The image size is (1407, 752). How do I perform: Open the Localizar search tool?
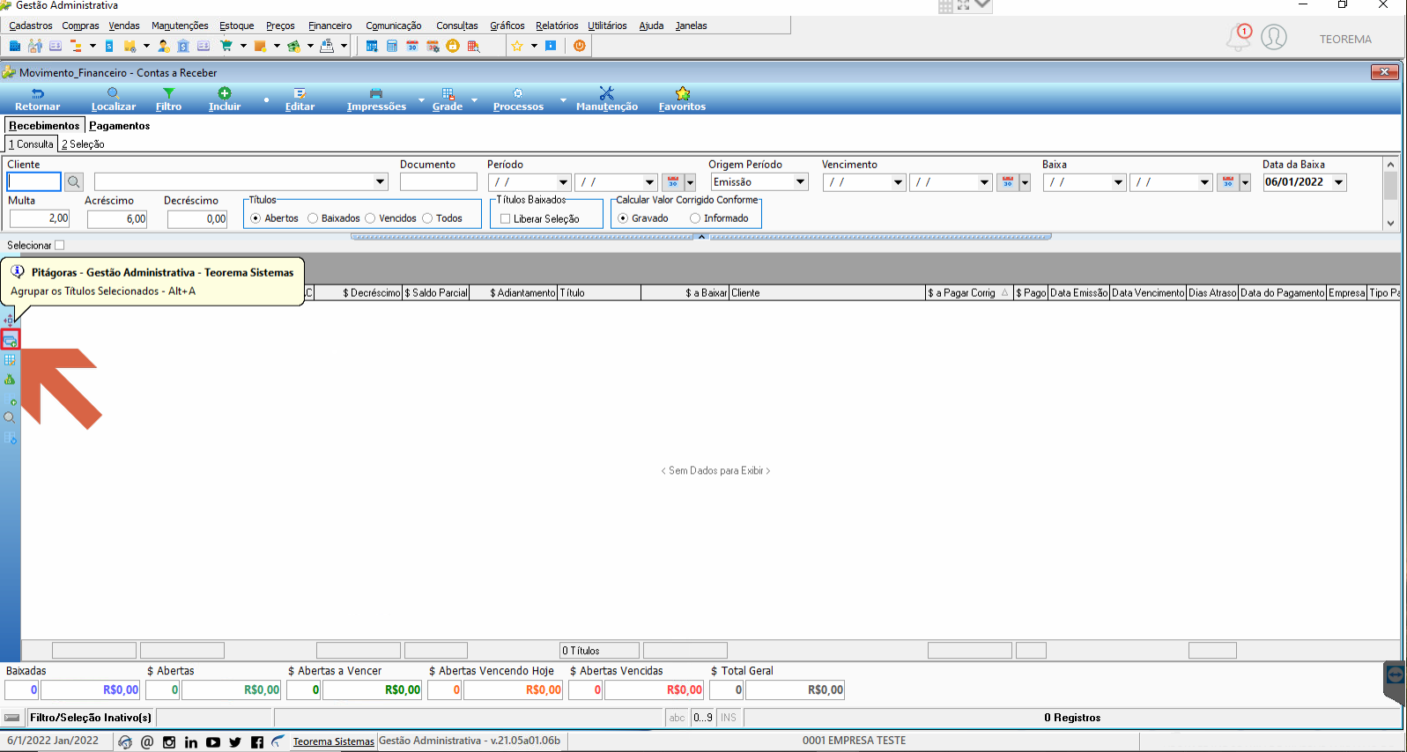pos(114,100)
